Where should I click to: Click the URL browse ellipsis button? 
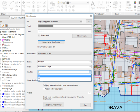(x=89, y=21)
